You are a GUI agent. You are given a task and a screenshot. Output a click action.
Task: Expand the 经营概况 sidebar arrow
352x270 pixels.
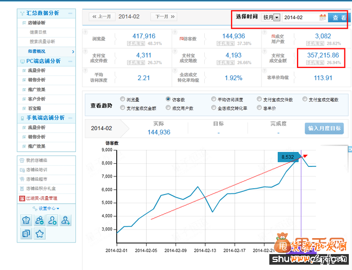[x=73, y=52]
